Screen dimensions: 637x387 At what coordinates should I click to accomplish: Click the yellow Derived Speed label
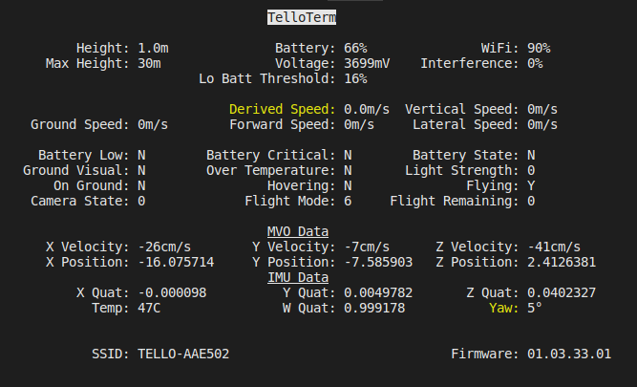282,109
